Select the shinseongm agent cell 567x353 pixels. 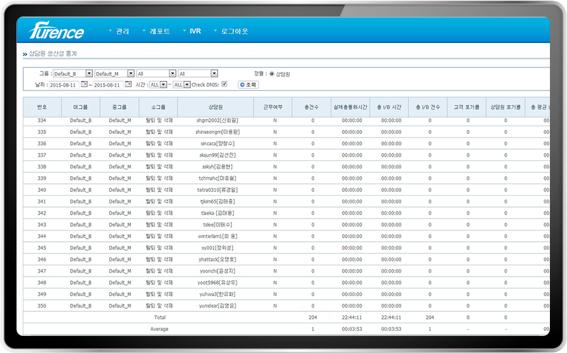point(217,132)
